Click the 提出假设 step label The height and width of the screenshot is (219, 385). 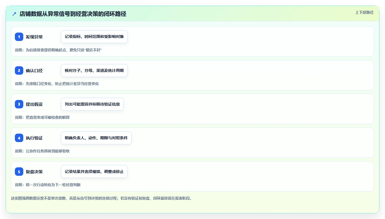pos(34,104)
